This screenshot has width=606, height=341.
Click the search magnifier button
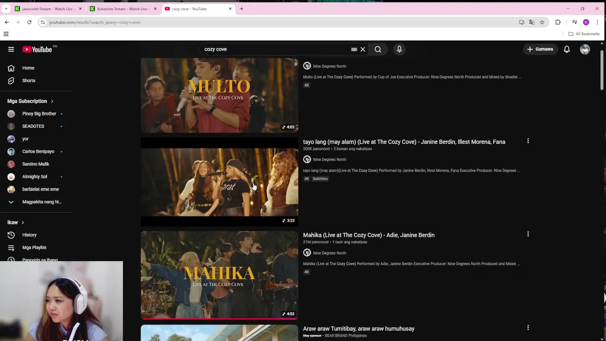click(378, 49)
